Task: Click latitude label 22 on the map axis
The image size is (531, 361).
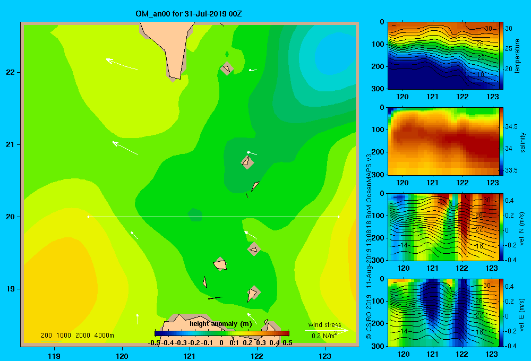Action: 11,73
